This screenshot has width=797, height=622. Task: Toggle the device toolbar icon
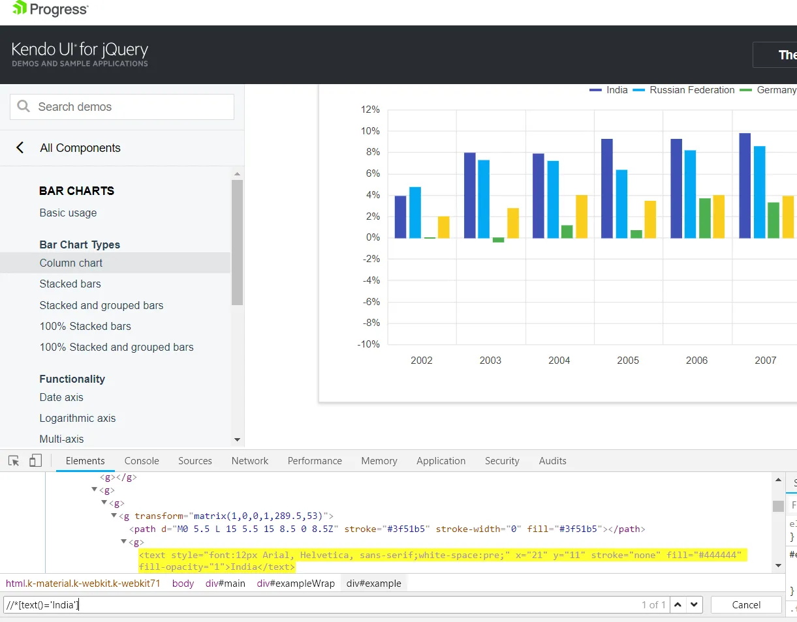pos(35,461)
